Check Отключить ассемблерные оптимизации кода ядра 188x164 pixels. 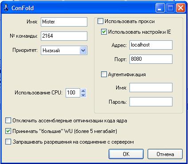click(8, 121)
